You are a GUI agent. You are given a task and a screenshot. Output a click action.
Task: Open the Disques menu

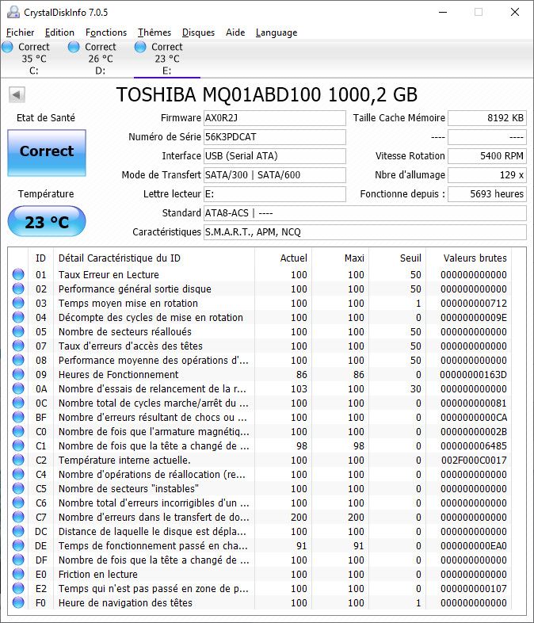tap(198, 32)
